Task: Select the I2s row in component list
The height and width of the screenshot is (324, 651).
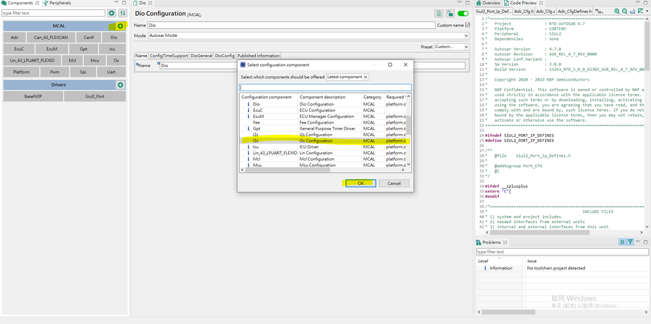Action: (323, 135)
